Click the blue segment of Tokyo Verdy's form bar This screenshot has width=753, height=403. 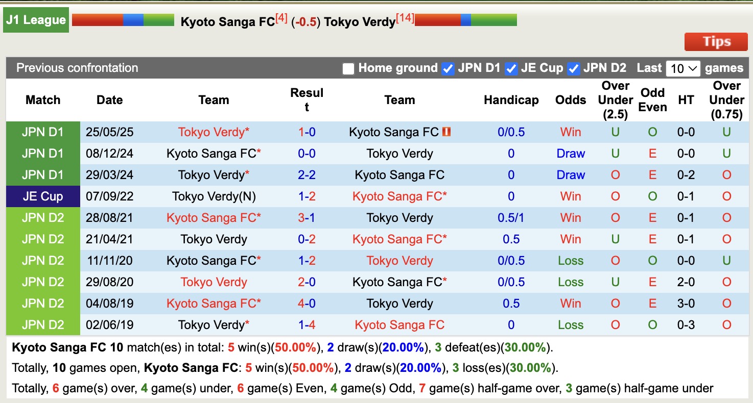click(x=466, y=19)
